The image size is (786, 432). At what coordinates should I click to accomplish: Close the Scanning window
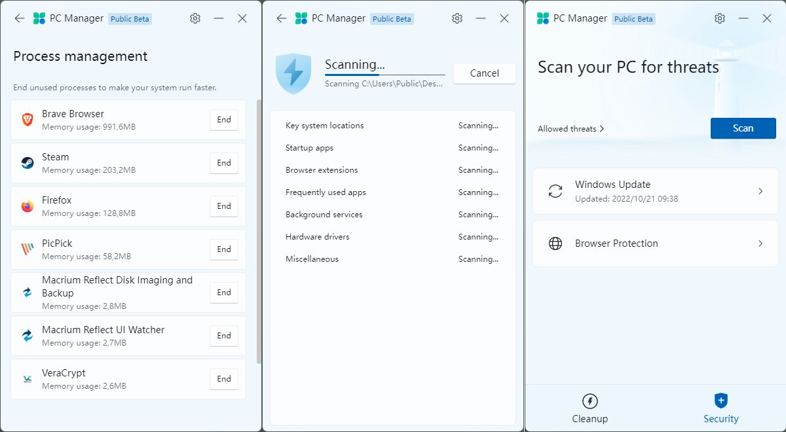504,18
